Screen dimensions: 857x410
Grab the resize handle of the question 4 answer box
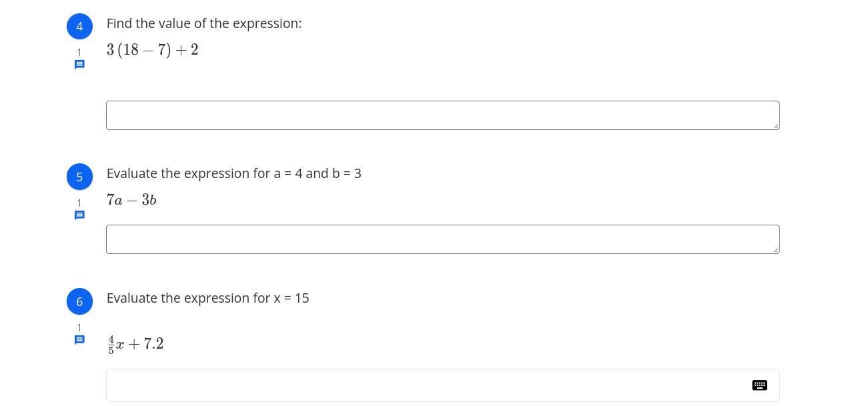coord(776,126)
